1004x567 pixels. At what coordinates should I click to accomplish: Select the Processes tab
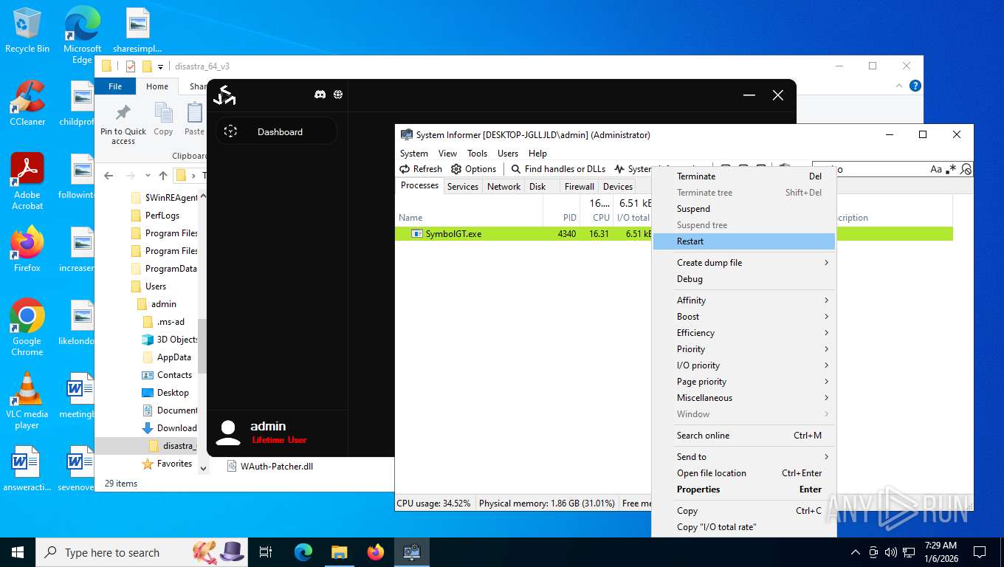(419, 186)
